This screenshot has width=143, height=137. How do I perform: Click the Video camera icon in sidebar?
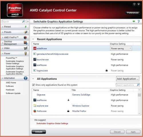pos(26,48)
